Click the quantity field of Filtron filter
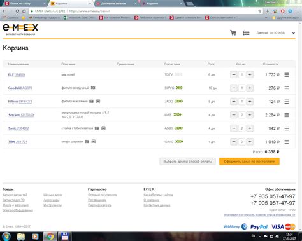This screenshot has height=241, width=302. click(242, 102)
